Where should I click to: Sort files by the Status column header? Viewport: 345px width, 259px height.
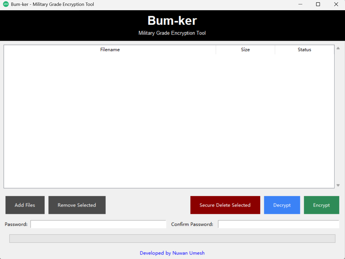click(x=304, y=50)
